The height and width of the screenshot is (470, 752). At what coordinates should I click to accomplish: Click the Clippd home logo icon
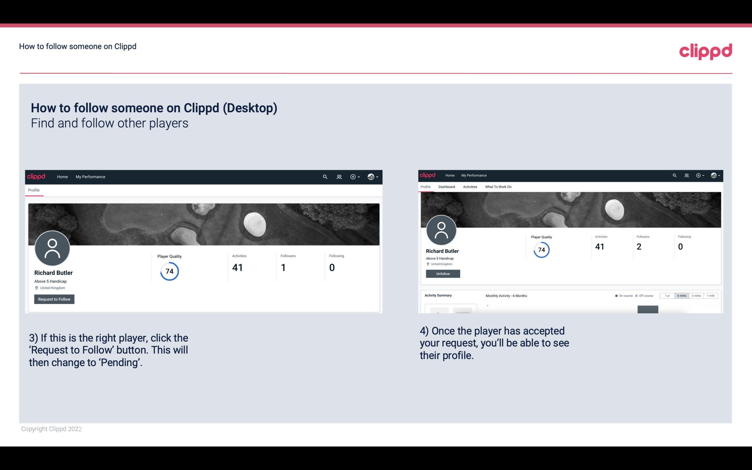pyautogui.click(x=37, y=177)
